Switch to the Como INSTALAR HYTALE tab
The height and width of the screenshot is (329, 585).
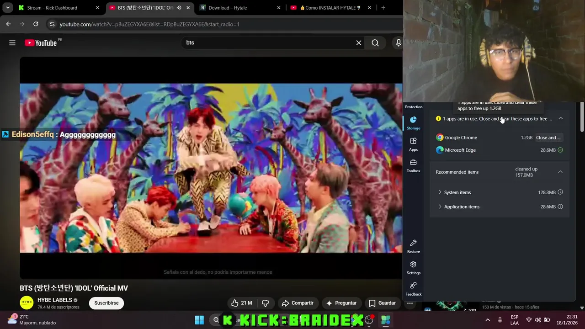[x=330, y=8]
